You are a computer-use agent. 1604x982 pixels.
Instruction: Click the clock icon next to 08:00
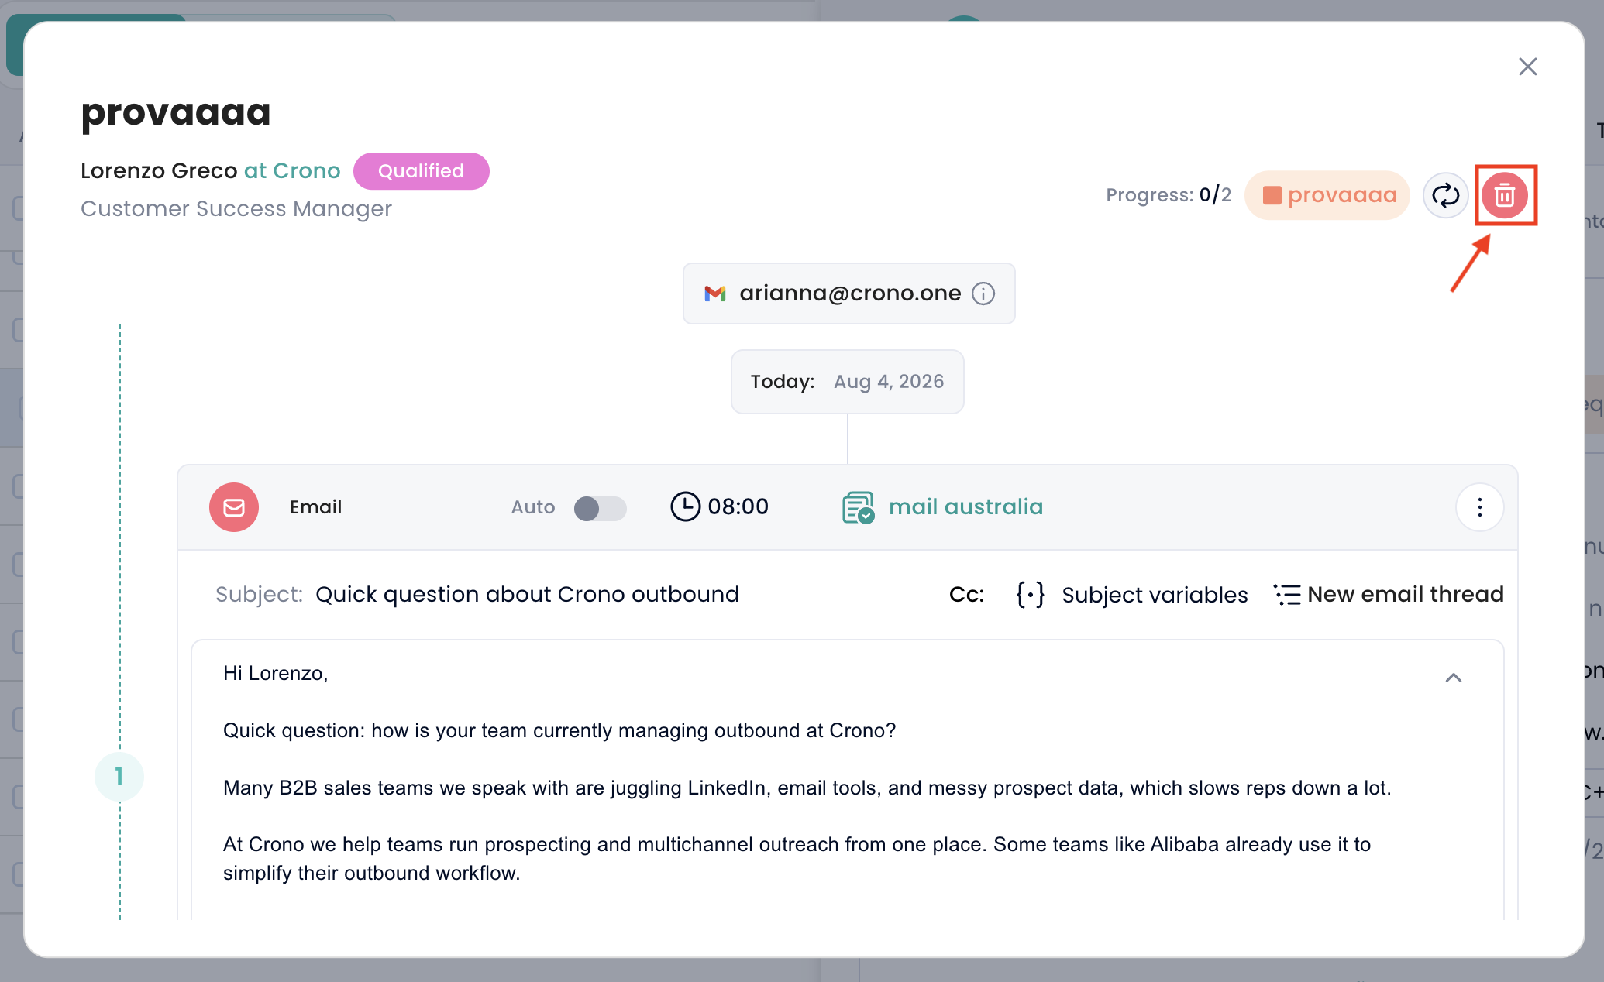[685, 506]
